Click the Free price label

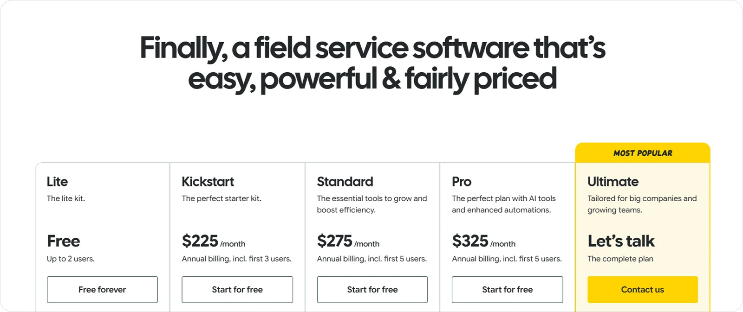[x=64, y=241]
